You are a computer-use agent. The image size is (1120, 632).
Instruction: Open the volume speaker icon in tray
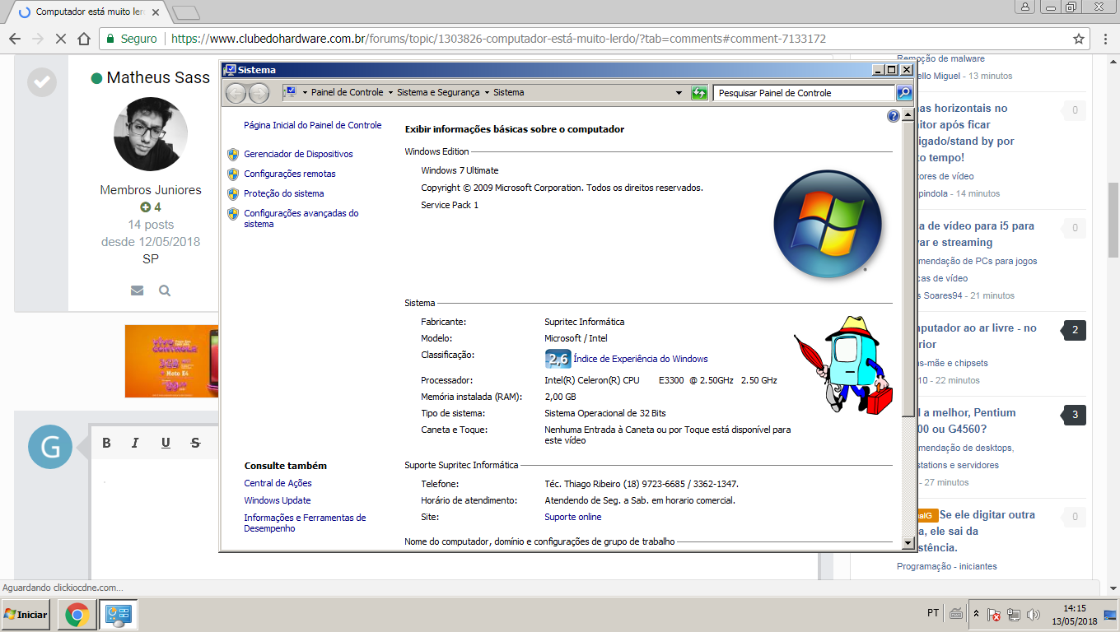tap(1034, 615)
